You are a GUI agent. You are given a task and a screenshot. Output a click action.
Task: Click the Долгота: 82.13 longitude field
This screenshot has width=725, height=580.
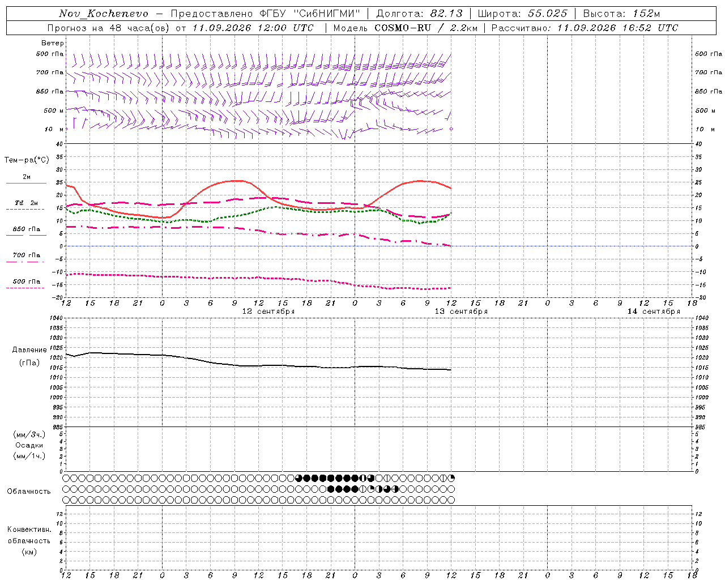[x=419, y=14]
